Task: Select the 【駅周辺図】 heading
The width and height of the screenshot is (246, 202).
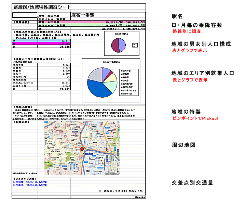Action: [x=21, y=122]
